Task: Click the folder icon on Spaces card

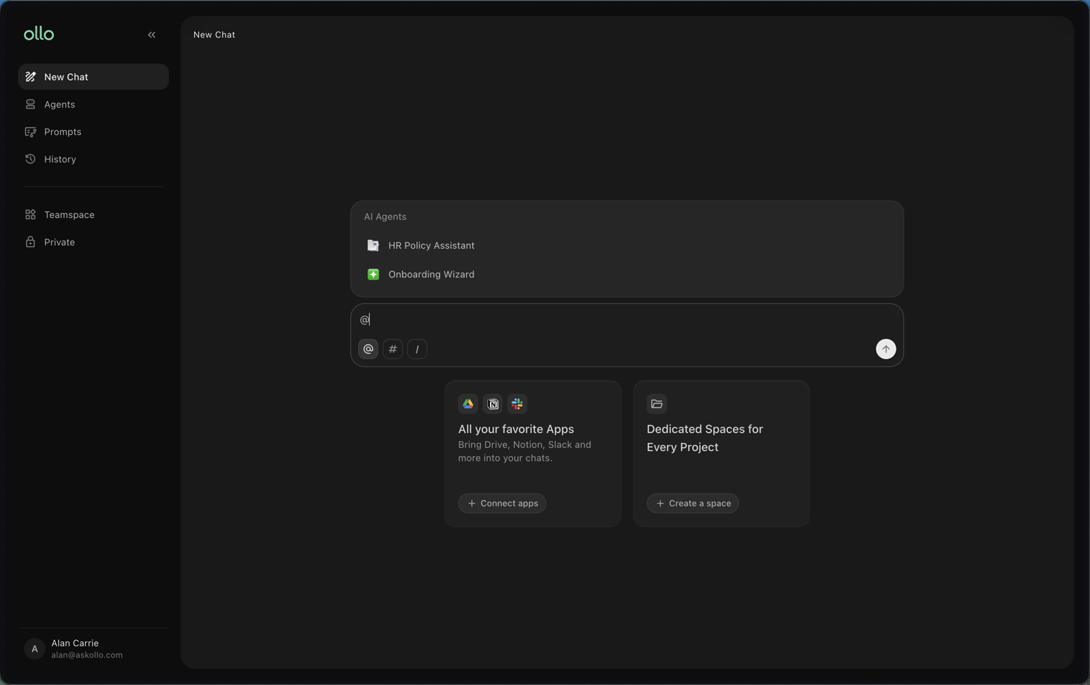Action: (x=657, y=404)
